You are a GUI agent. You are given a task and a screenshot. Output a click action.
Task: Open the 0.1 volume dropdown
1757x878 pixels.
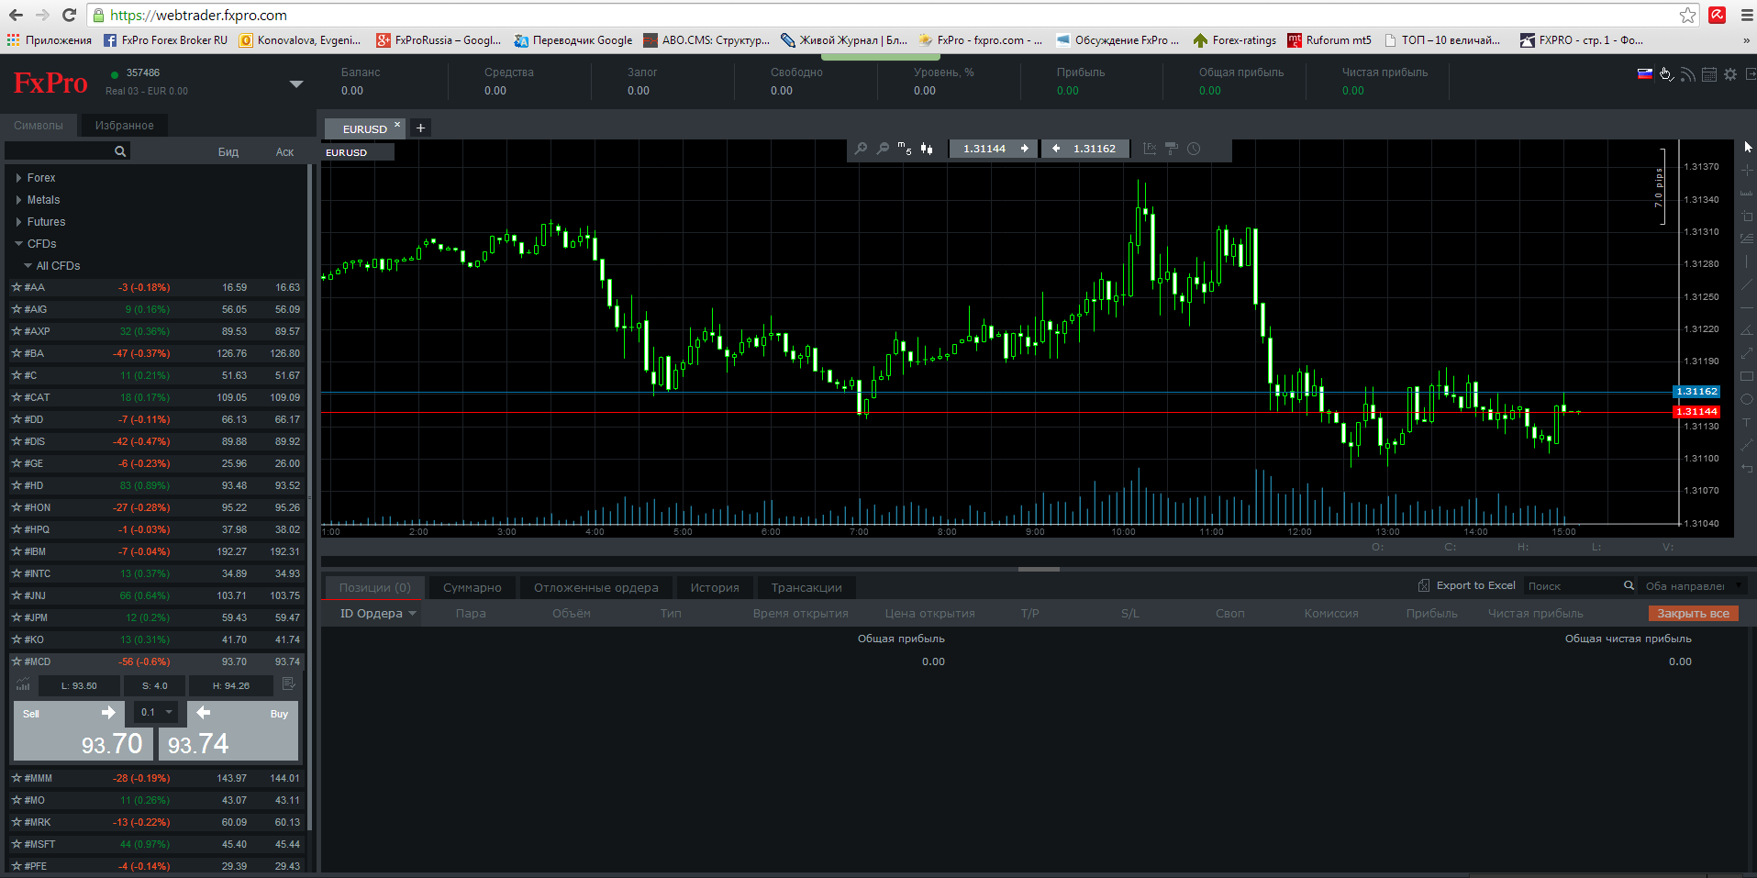[x=155, y=712]
